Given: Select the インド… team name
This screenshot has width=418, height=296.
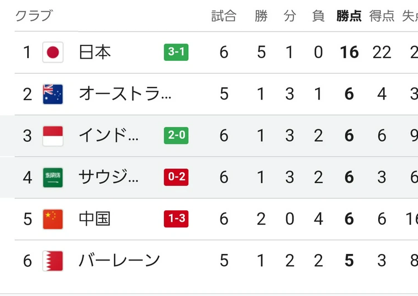Looking at the screenshot, I should [x=109, y=136].
